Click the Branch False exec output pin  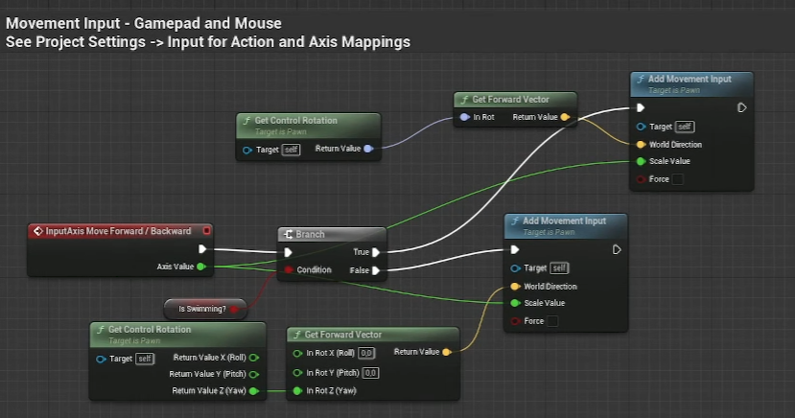click(376, 270)
